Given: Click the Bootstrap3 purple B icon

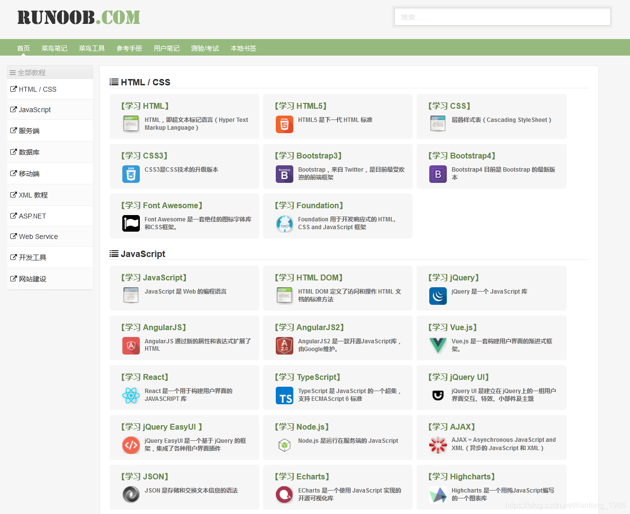Looking at the screenshot, I should coord(285,174).
